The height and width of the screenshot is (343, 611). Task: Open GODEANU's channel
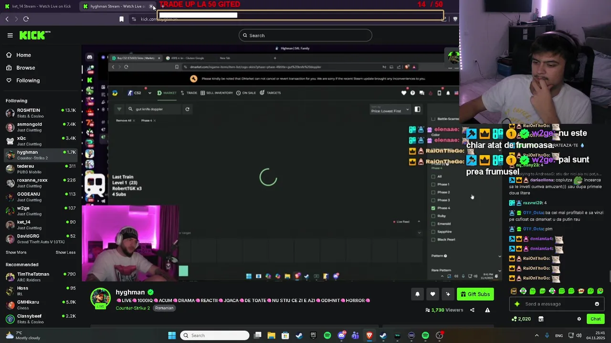click(41, 196)
